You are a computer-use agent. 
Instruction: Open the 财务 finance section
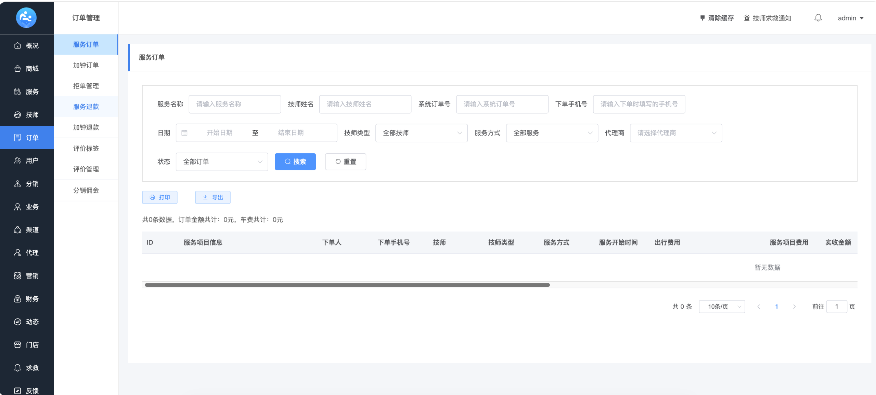27,299
